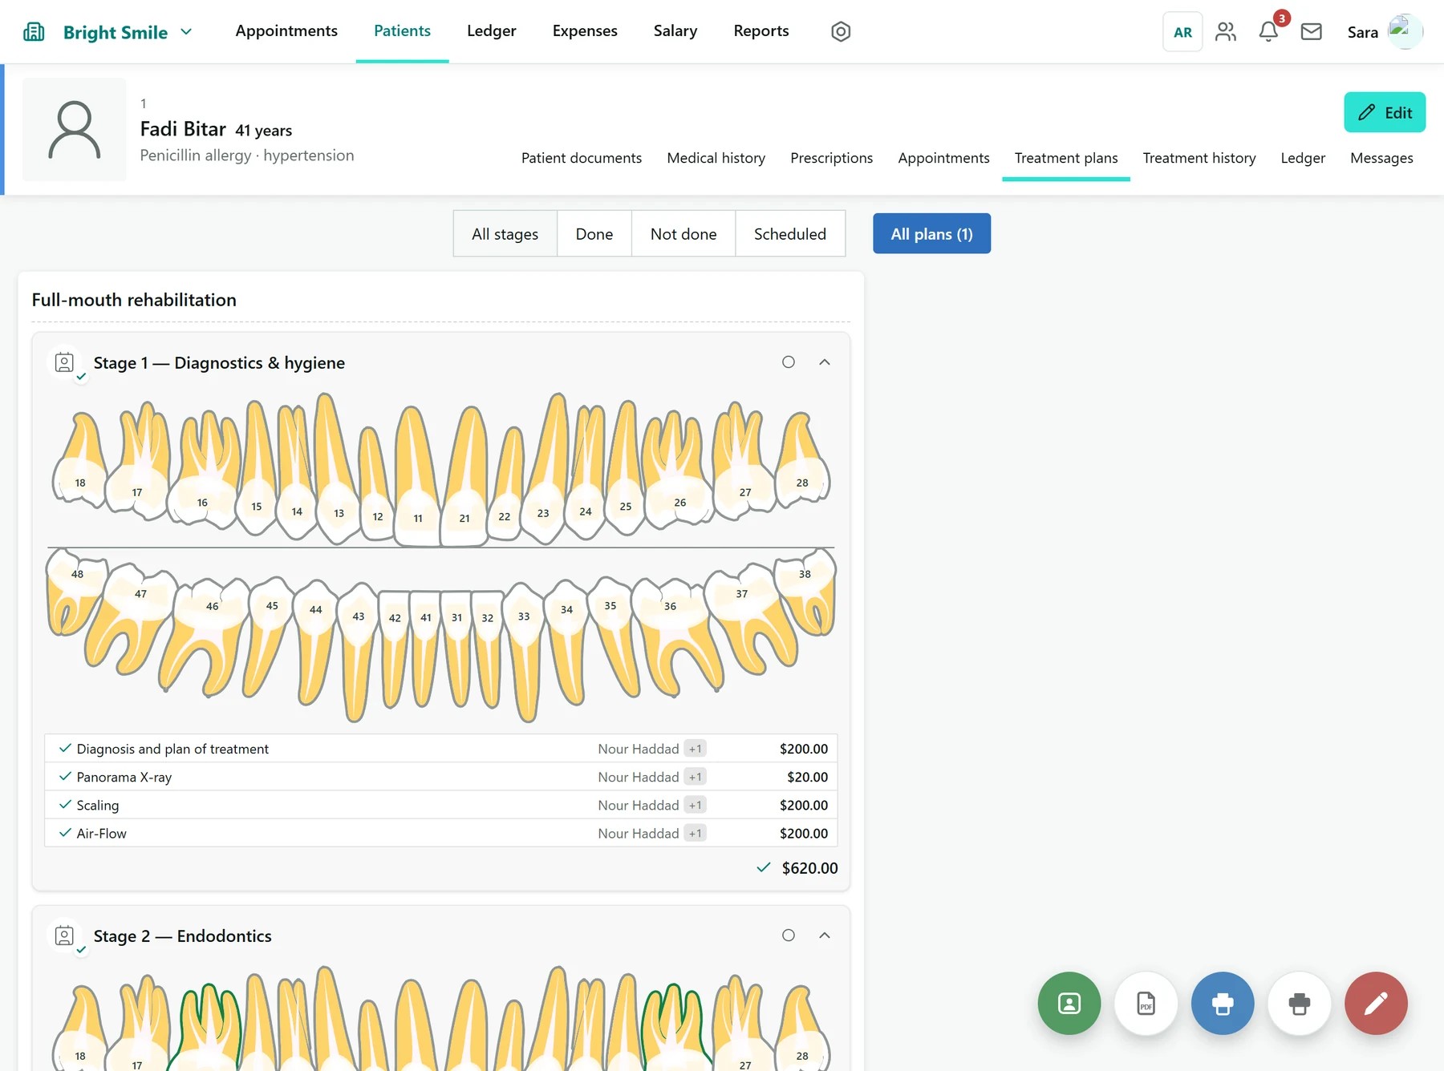Click the Stage 2 patient badge icon
This screenshot has height=1071, width=1444.
point(65,936)
